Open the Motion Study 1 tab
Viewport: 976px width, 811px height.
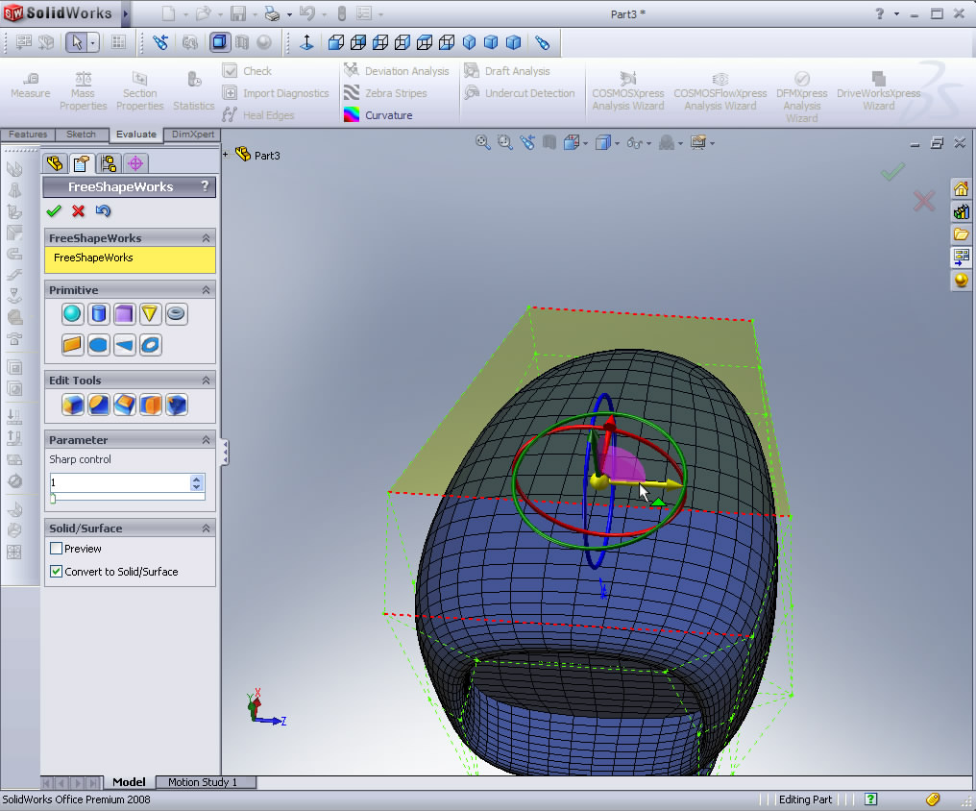coord(203,782)
